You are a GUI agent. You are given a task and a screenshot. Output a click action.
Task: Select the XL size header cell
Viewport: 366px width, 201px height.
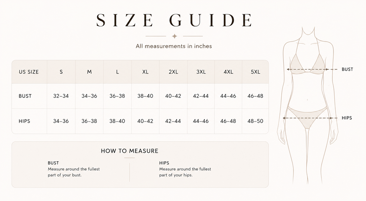pos(145,72)
